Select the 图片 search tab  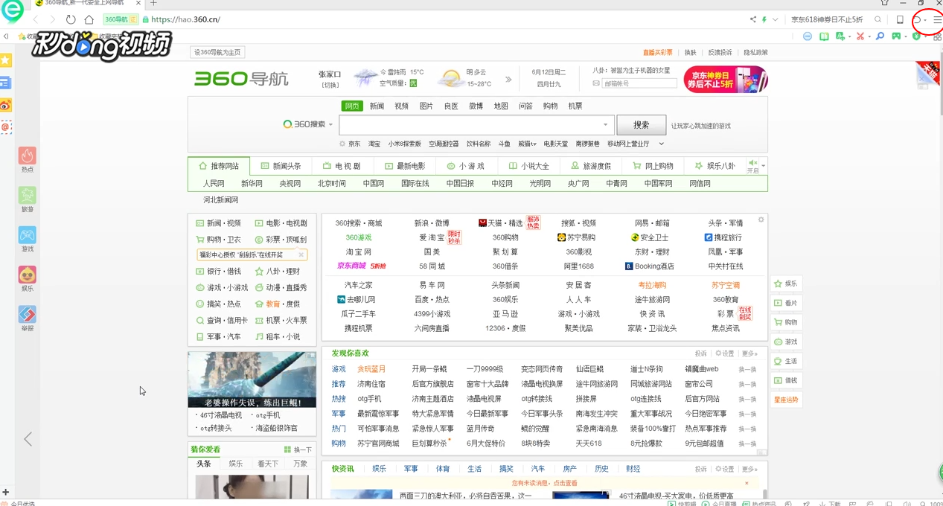point(426,106)
